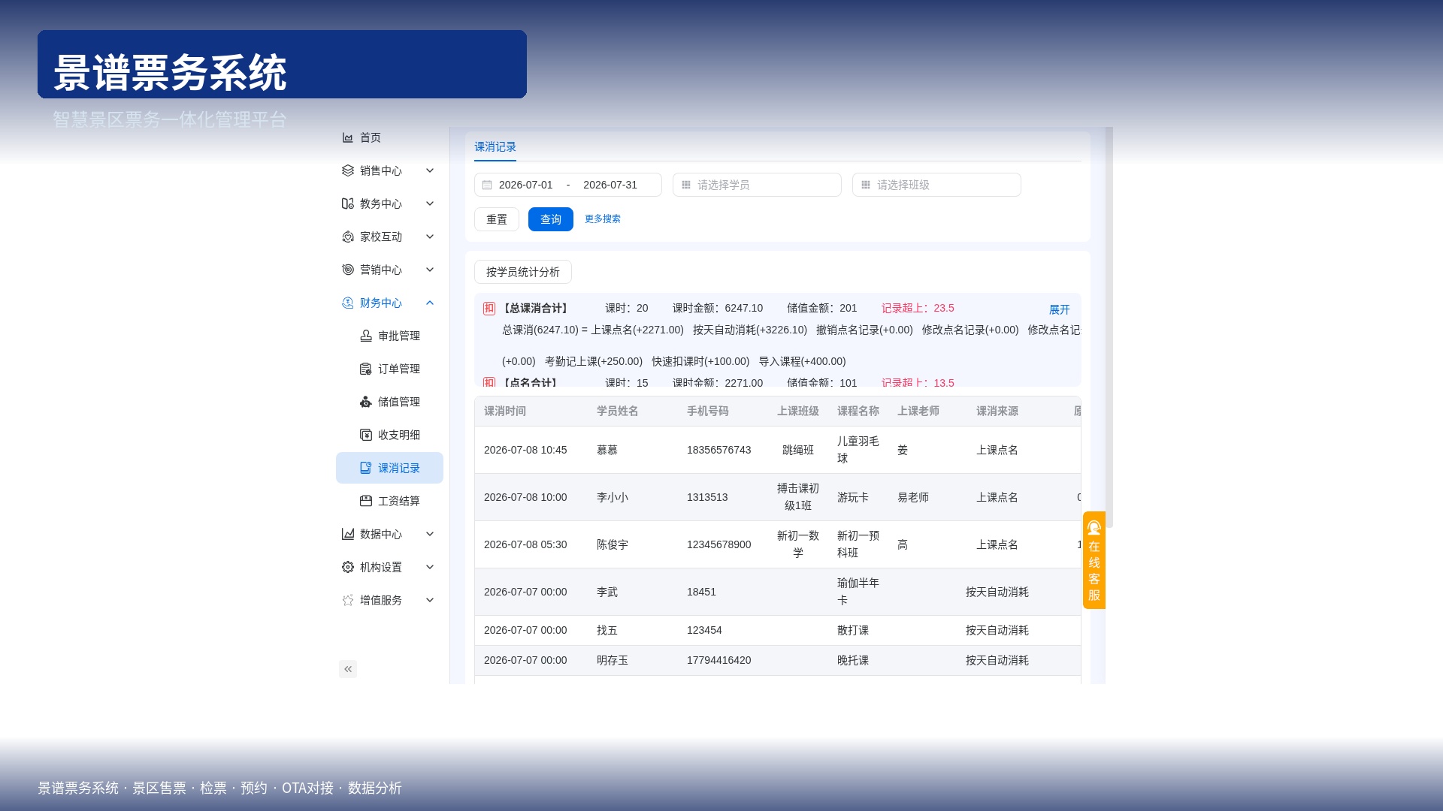Click the 收支明细 icon
This screenshot has width=1443, height=811.
(365, 435)
